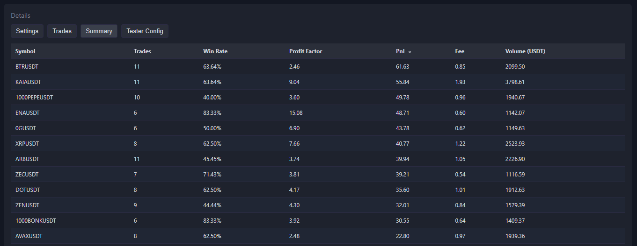Screen dimensions: 637x246
Task: Select the ZECUSDT row
Action: [x=27, y=175]
